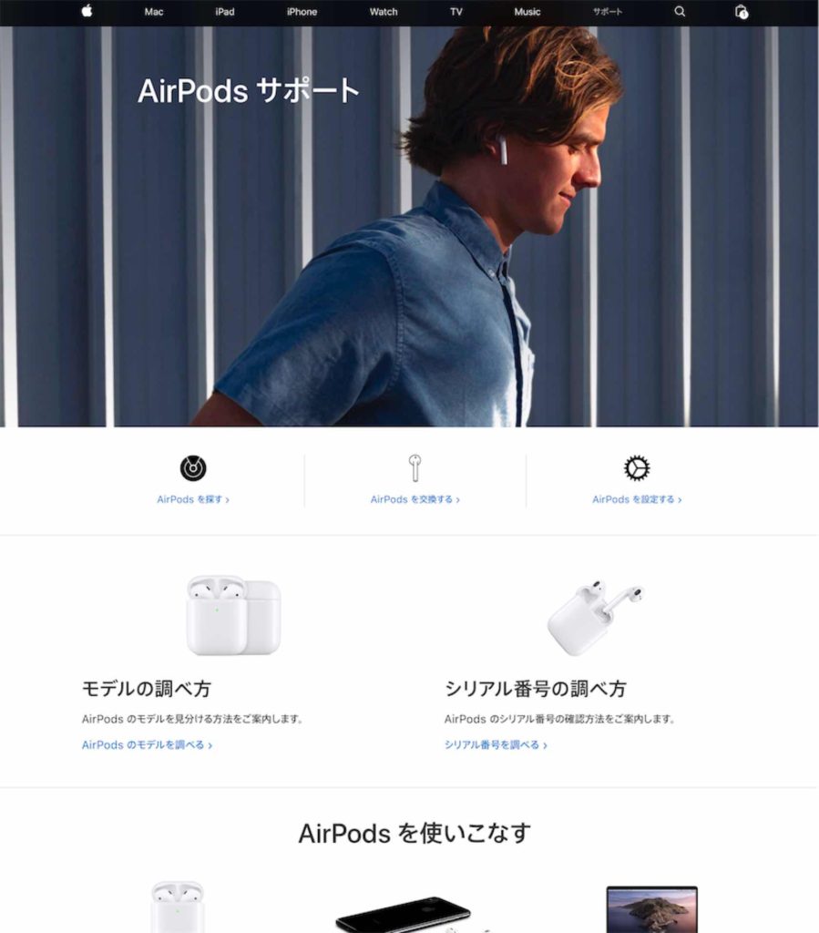Open the Music navigation item

(x=527, y=11)
